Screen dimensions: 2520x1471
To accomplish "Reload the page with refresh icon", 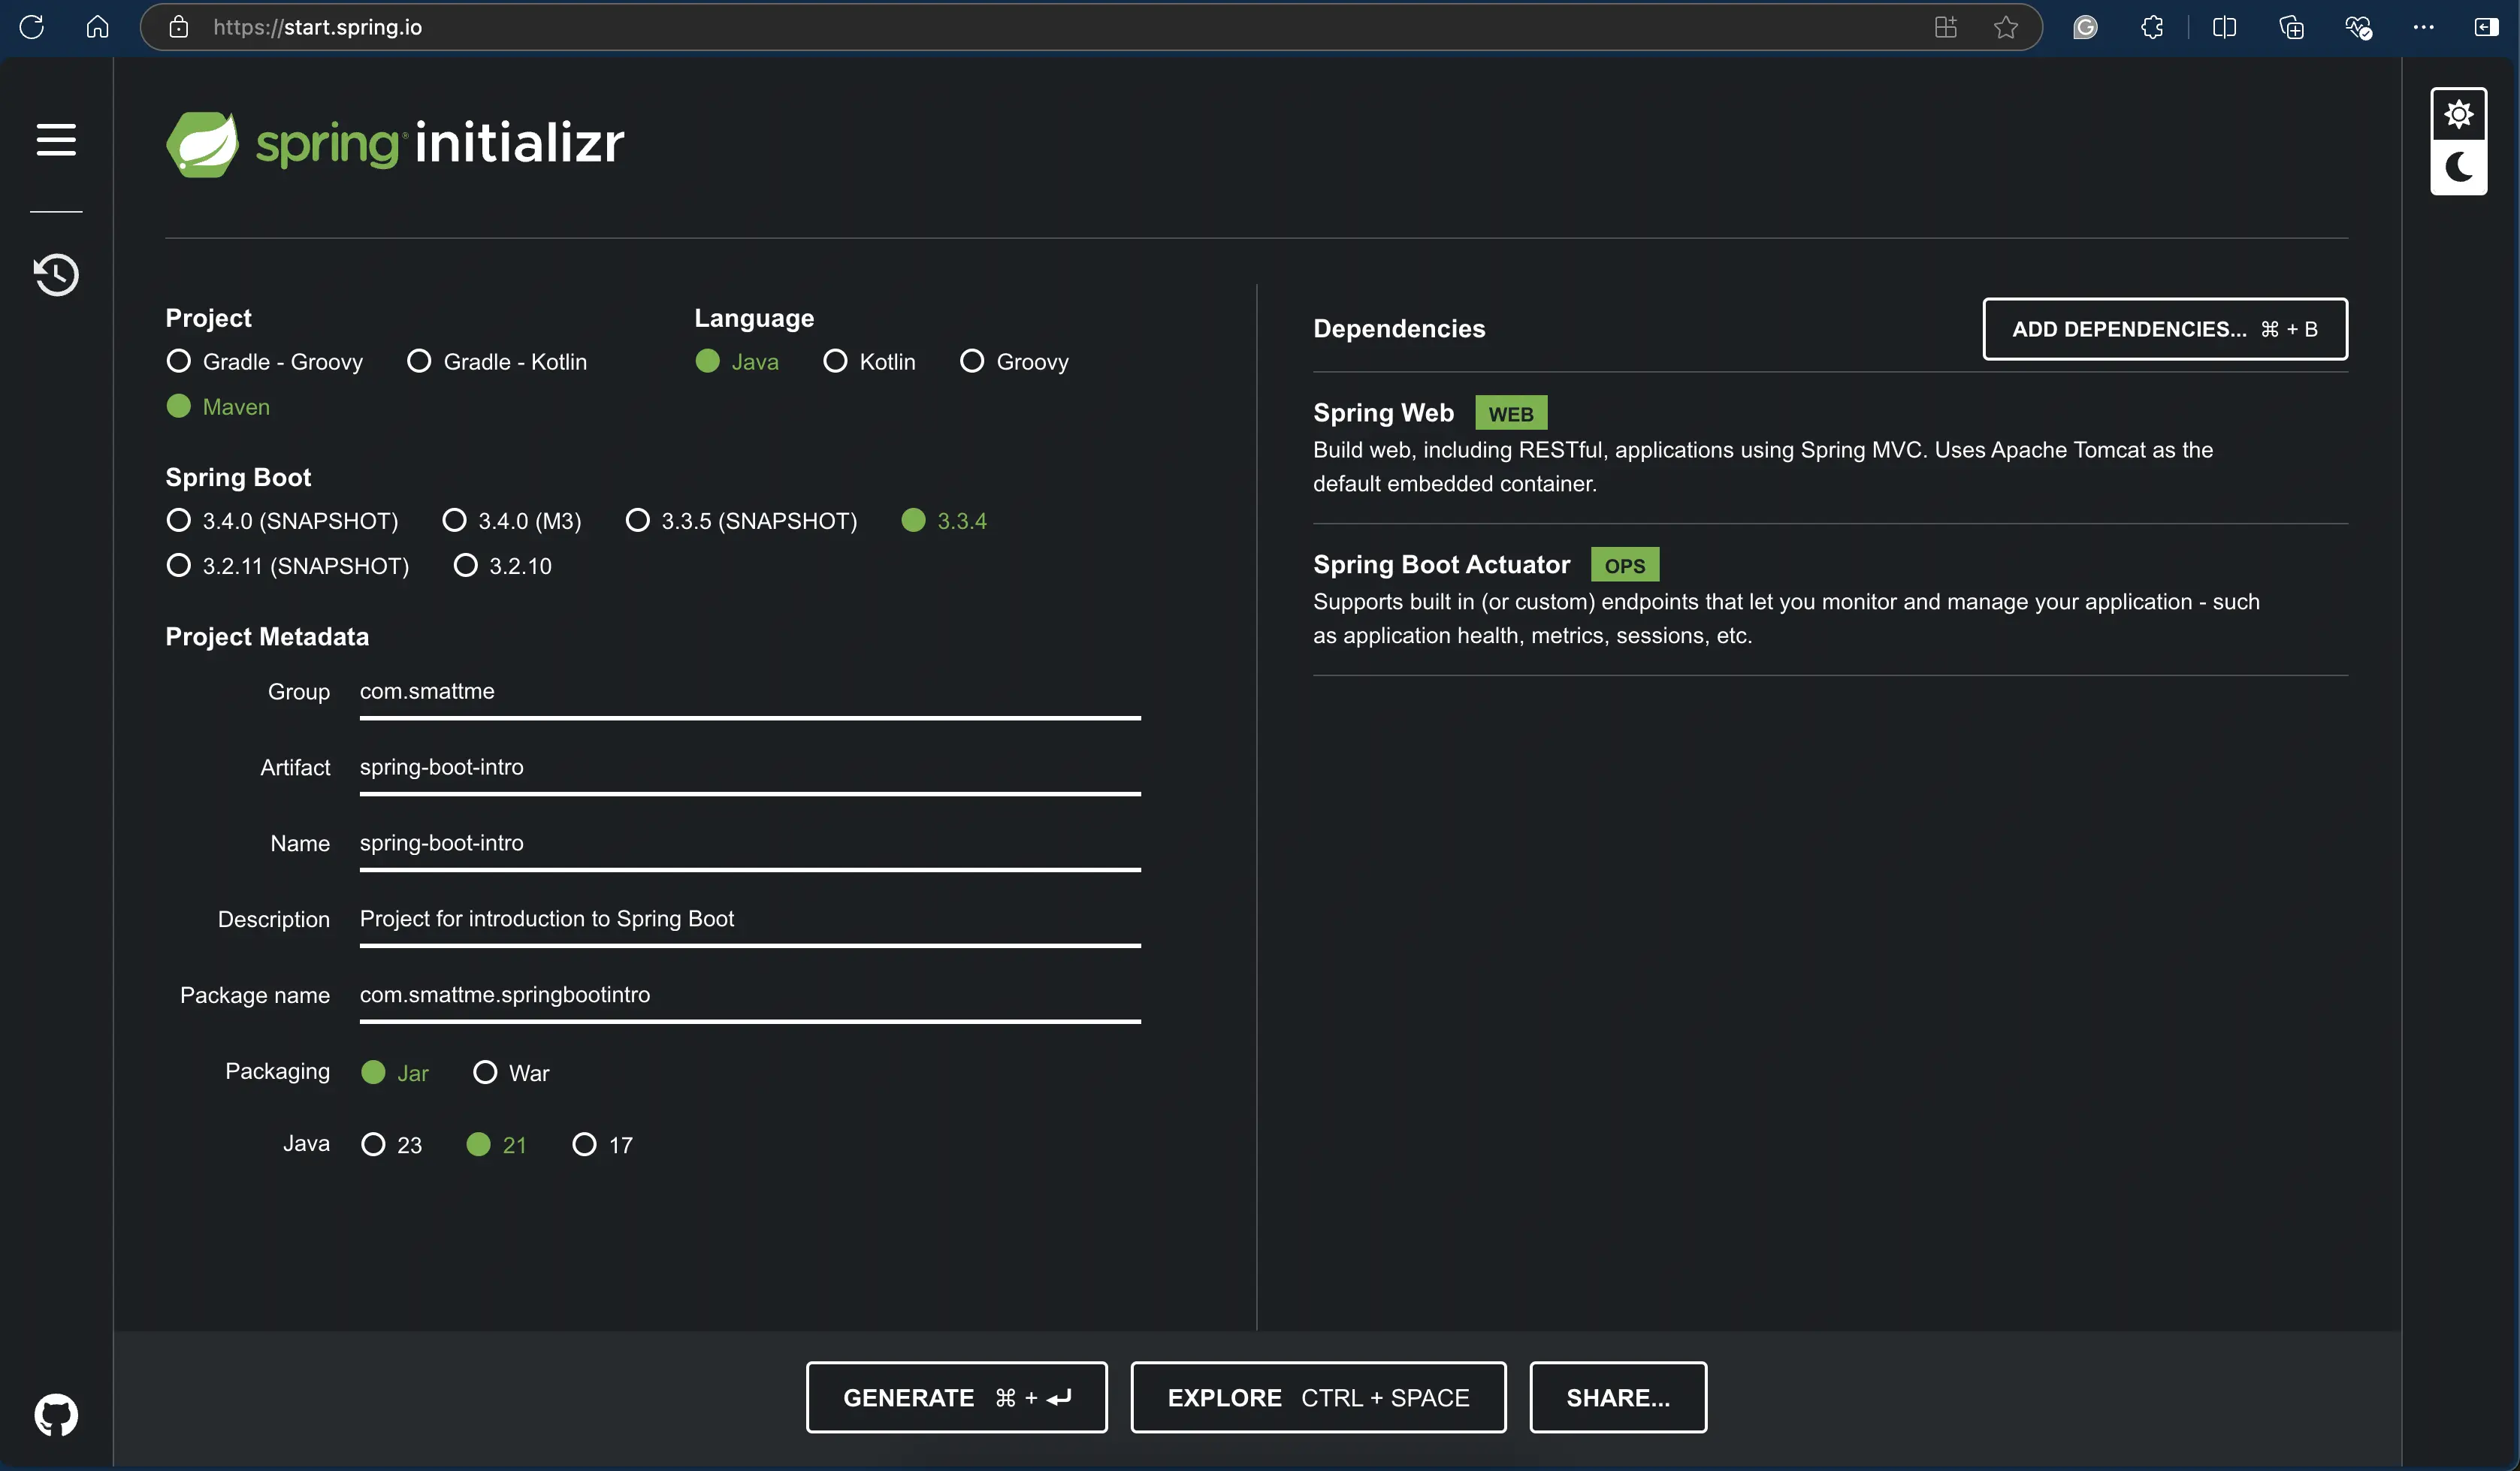I will click(x=32, y=27).
